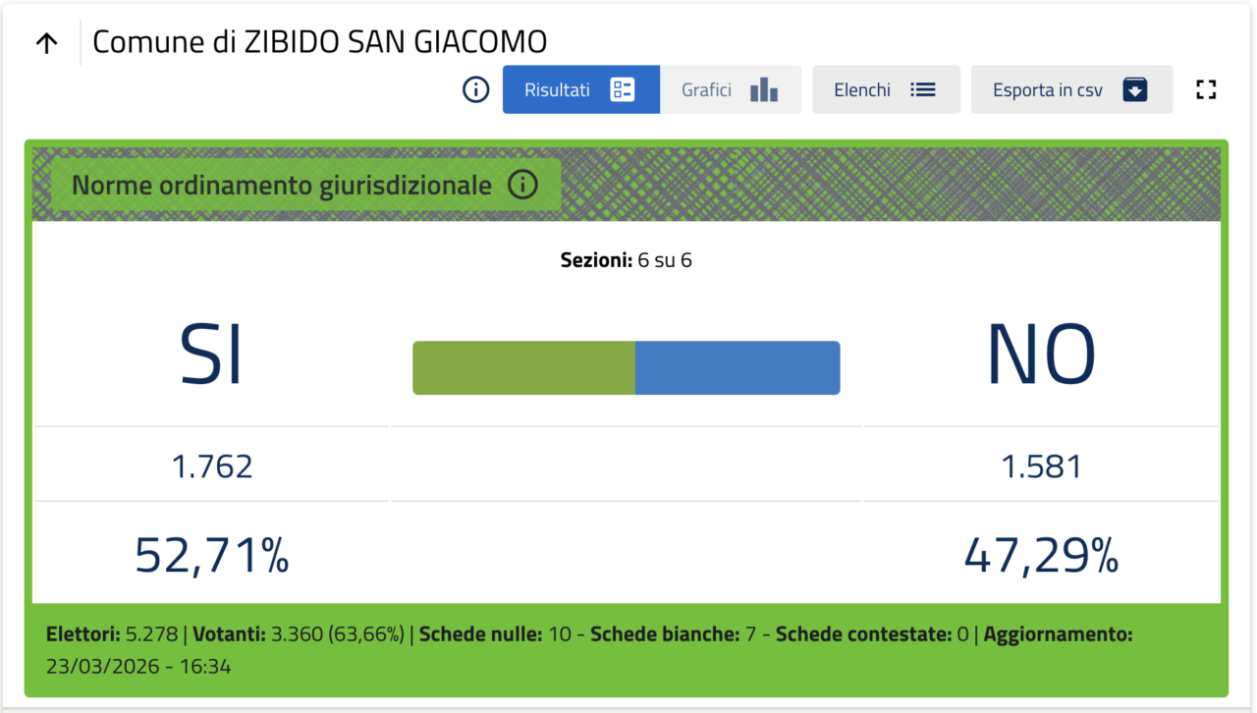The image size is (1257, 713).
Task: Click the green SI segment of the bar
Action: click(x=523, y=368)
